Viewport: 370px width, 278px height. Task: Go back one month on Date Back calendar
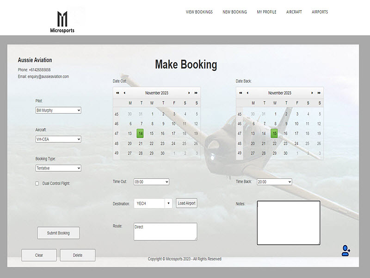(x=247, y=93)
